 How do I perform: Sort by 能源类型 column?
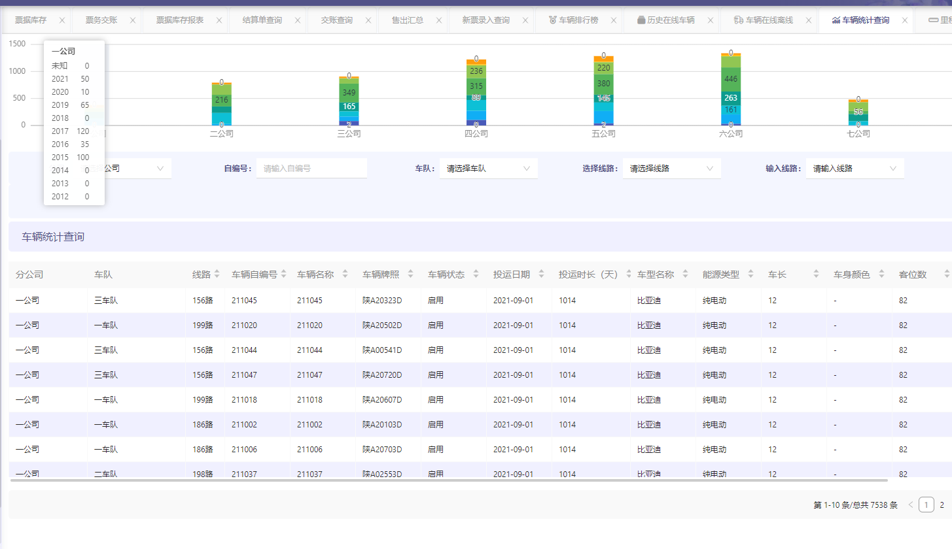click(x=751, y=274)
